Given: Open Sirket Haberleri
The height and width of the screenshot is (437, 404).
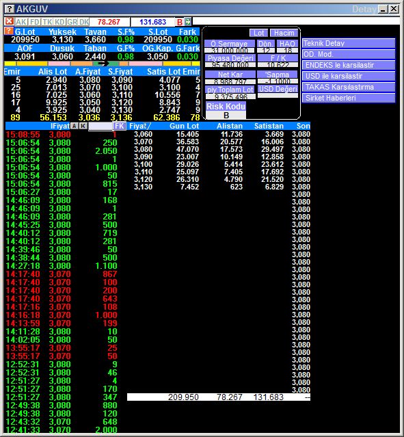Looking at the screenshot, I should [348, 98].
